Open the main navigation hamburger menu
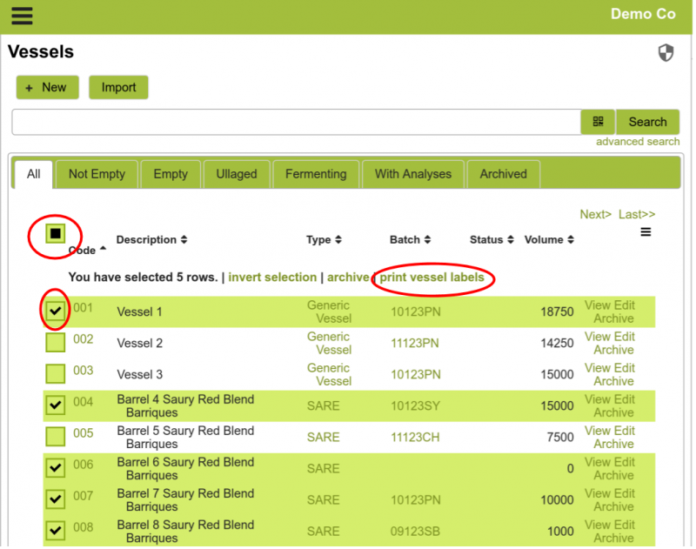The height and width of the screenshot is (549, 696). point(22,16)
